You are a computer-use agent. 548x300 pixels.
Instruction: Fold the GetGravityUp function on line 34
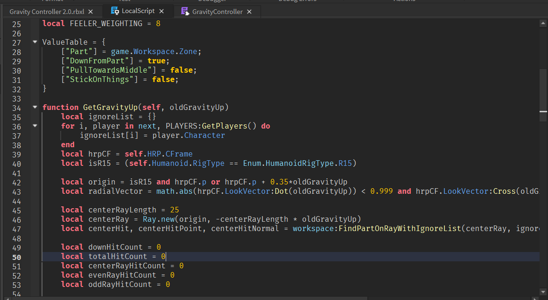click(35, 107)
